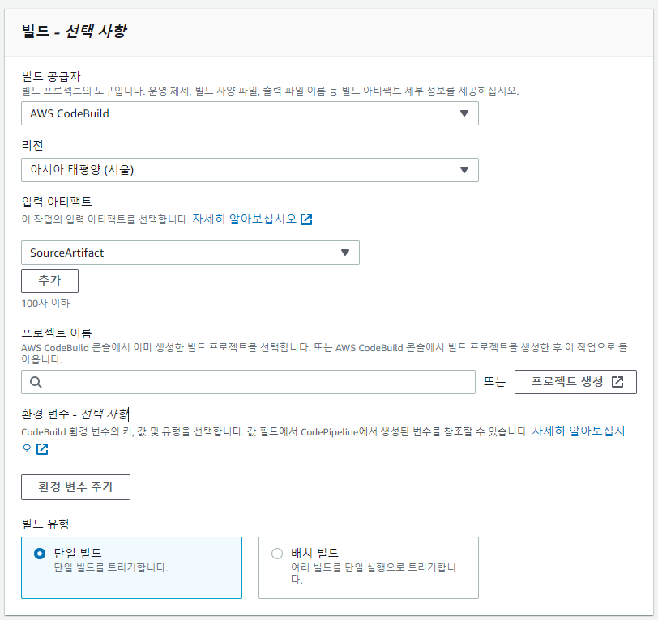Click the 100자 이하 hint text

(45, 303)
